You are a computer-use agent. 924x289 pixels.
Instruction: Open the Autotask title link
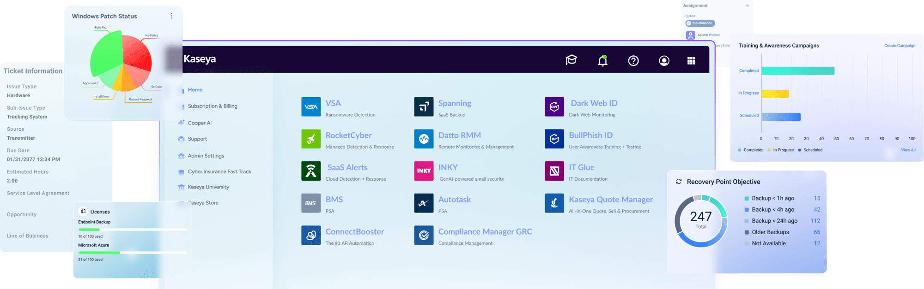(x=455, y=200)
